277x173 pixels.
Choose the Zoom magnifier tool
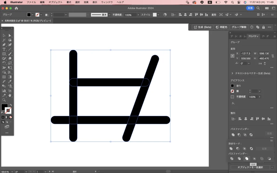[x=4, y=100]
